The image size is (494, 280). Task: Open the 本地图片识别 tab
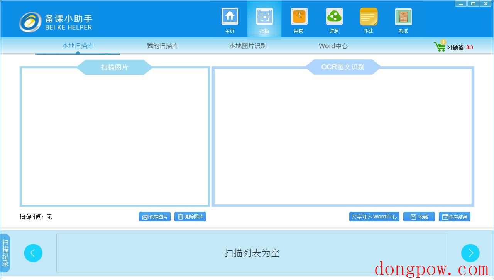pyautogui.click(x=248, y=46)
